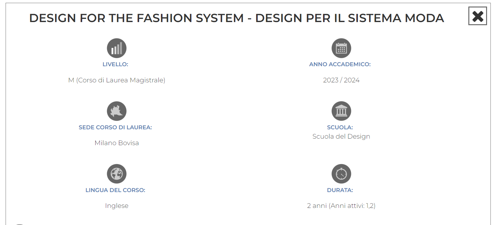Click the calendar Anno Accademico icon
This screenshot has height=225, width=497.
[341, 48]
